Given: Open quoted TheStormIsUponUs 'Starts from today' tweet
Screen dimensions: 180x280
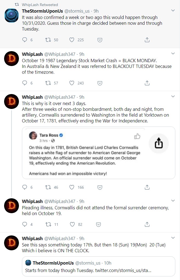Looking at the screenshot, I should tap(98, 267).
